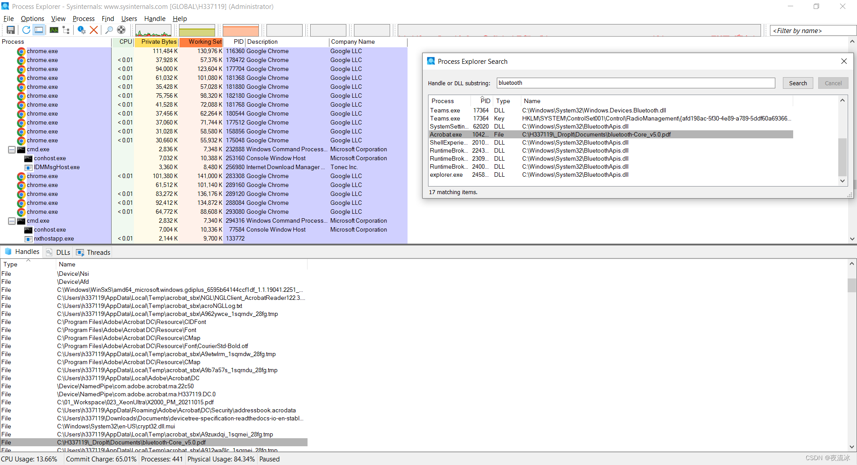Toggle the Show Process Tree toolbar icon
Viewport: 857px width, 465px height.
pyautogui.click(x=66, y=30)
